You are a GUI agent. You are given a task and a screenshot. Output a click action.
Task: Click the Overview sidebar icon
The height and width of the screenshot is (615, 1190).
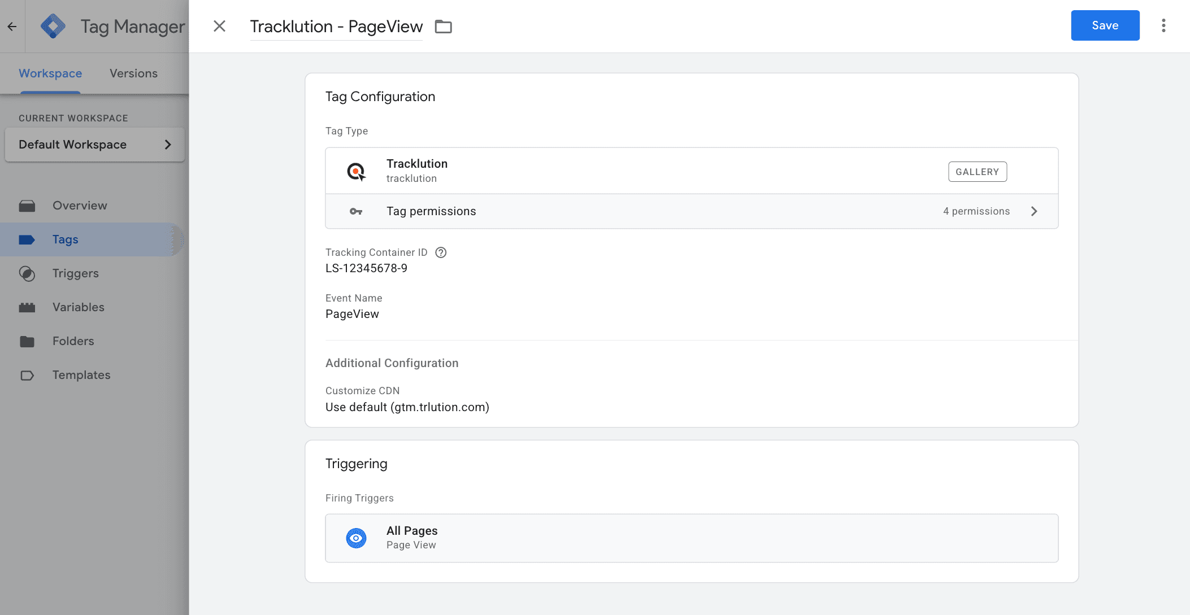click(x=27, y=206)
